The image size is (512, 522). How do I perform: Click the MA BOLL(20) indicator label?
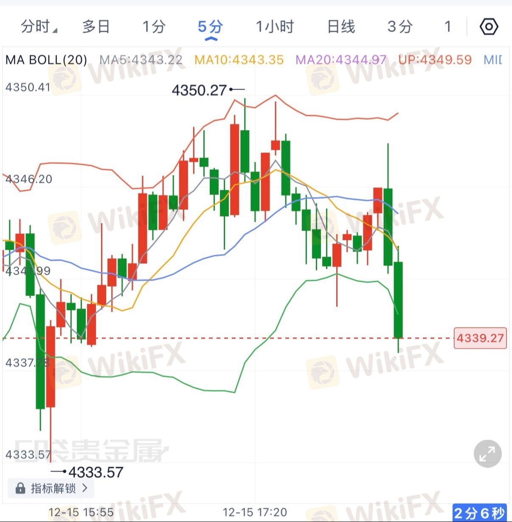click(x=46, y=60)
